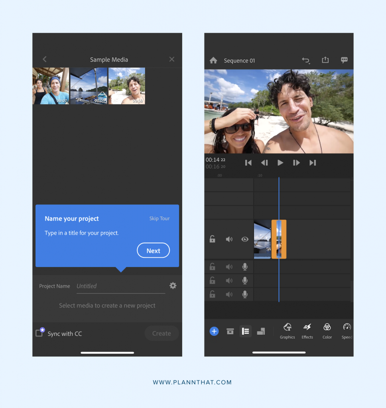Step forward one frame
Screen dimensions: 386x408
pyautogui.click(x=296, y=163)
